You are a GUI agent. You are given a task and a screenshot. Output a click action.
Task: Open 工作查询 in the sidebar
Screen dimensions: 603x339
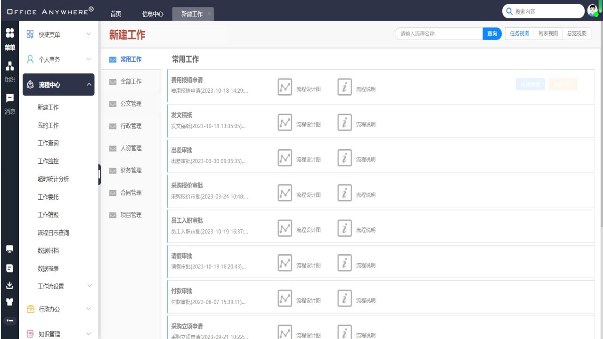(x=48, y=143)
